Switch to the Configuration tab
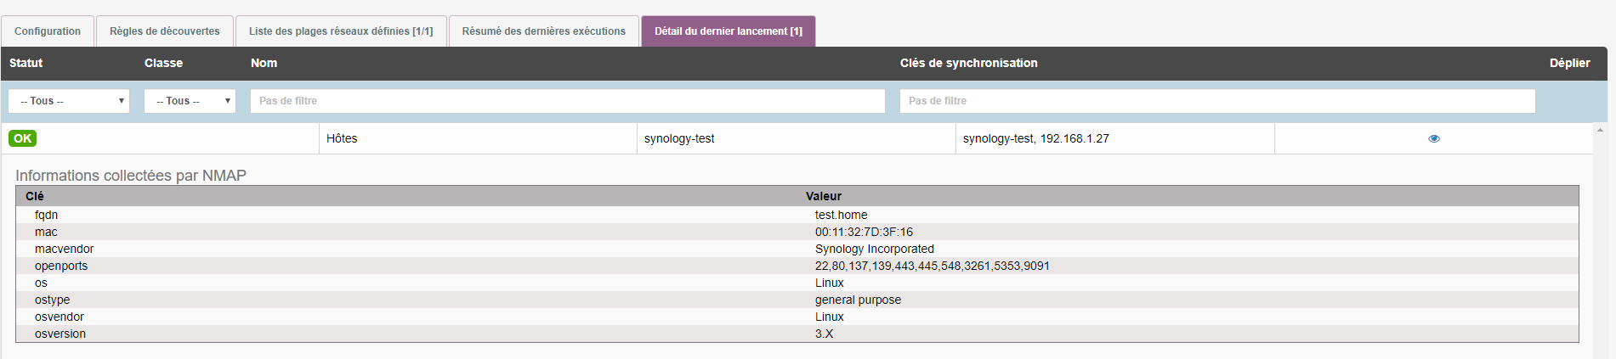Image resolution: width=1616 pixels, height=359 pixels. pyautogui.click(x=48, y=31)
